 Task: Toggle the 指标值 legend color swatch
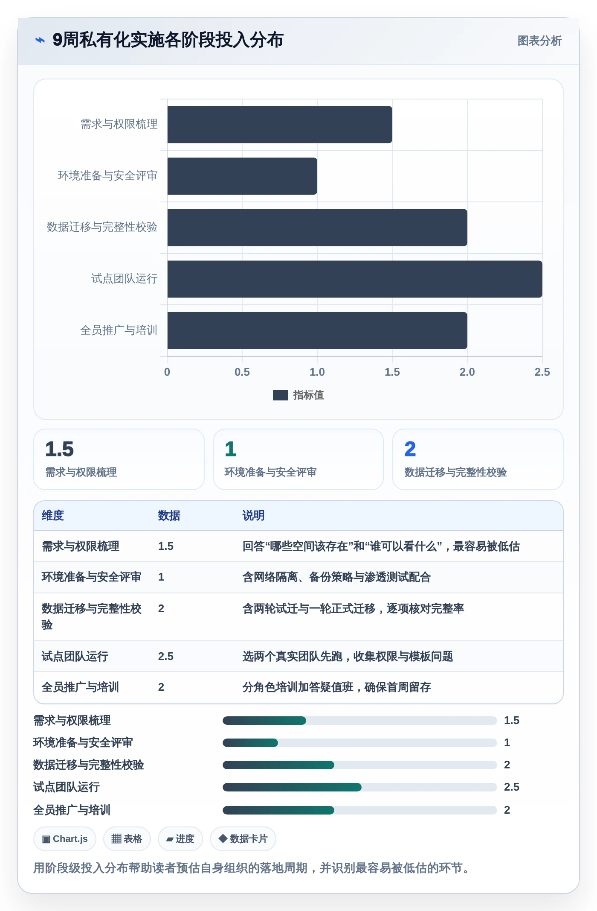(x=281, y=395)
